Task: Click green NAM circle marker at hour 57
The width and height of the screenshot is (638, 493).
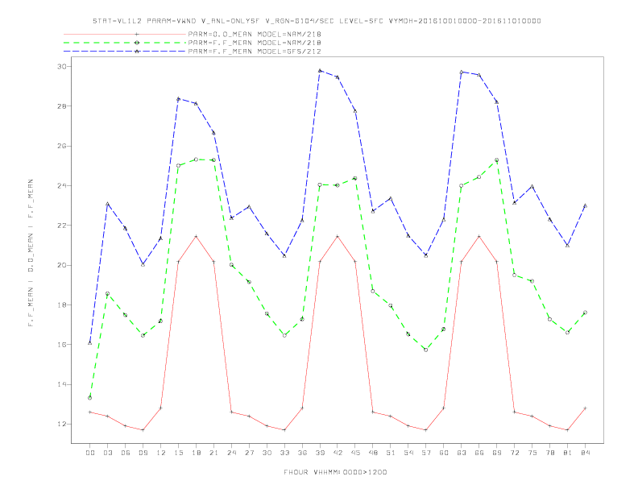Action: (426, 350)
